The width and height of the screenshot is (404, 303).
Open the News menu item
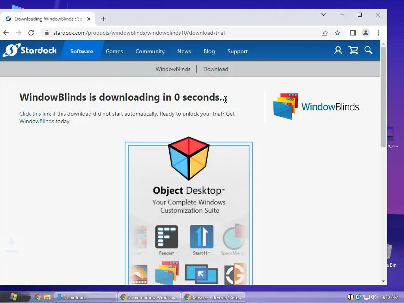[x=184, y=51]
